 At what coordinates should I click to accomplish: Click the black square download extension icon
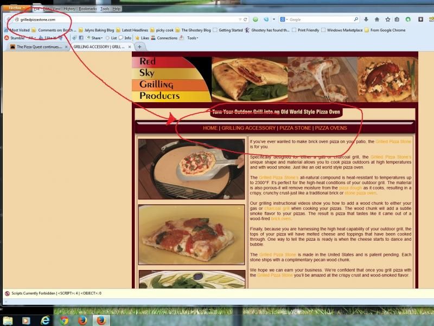click(420, 20)
